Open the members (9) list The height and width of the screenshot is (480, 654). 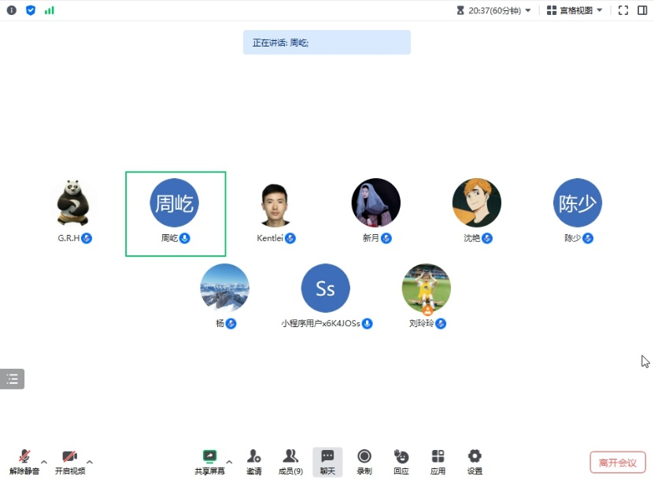290,462
